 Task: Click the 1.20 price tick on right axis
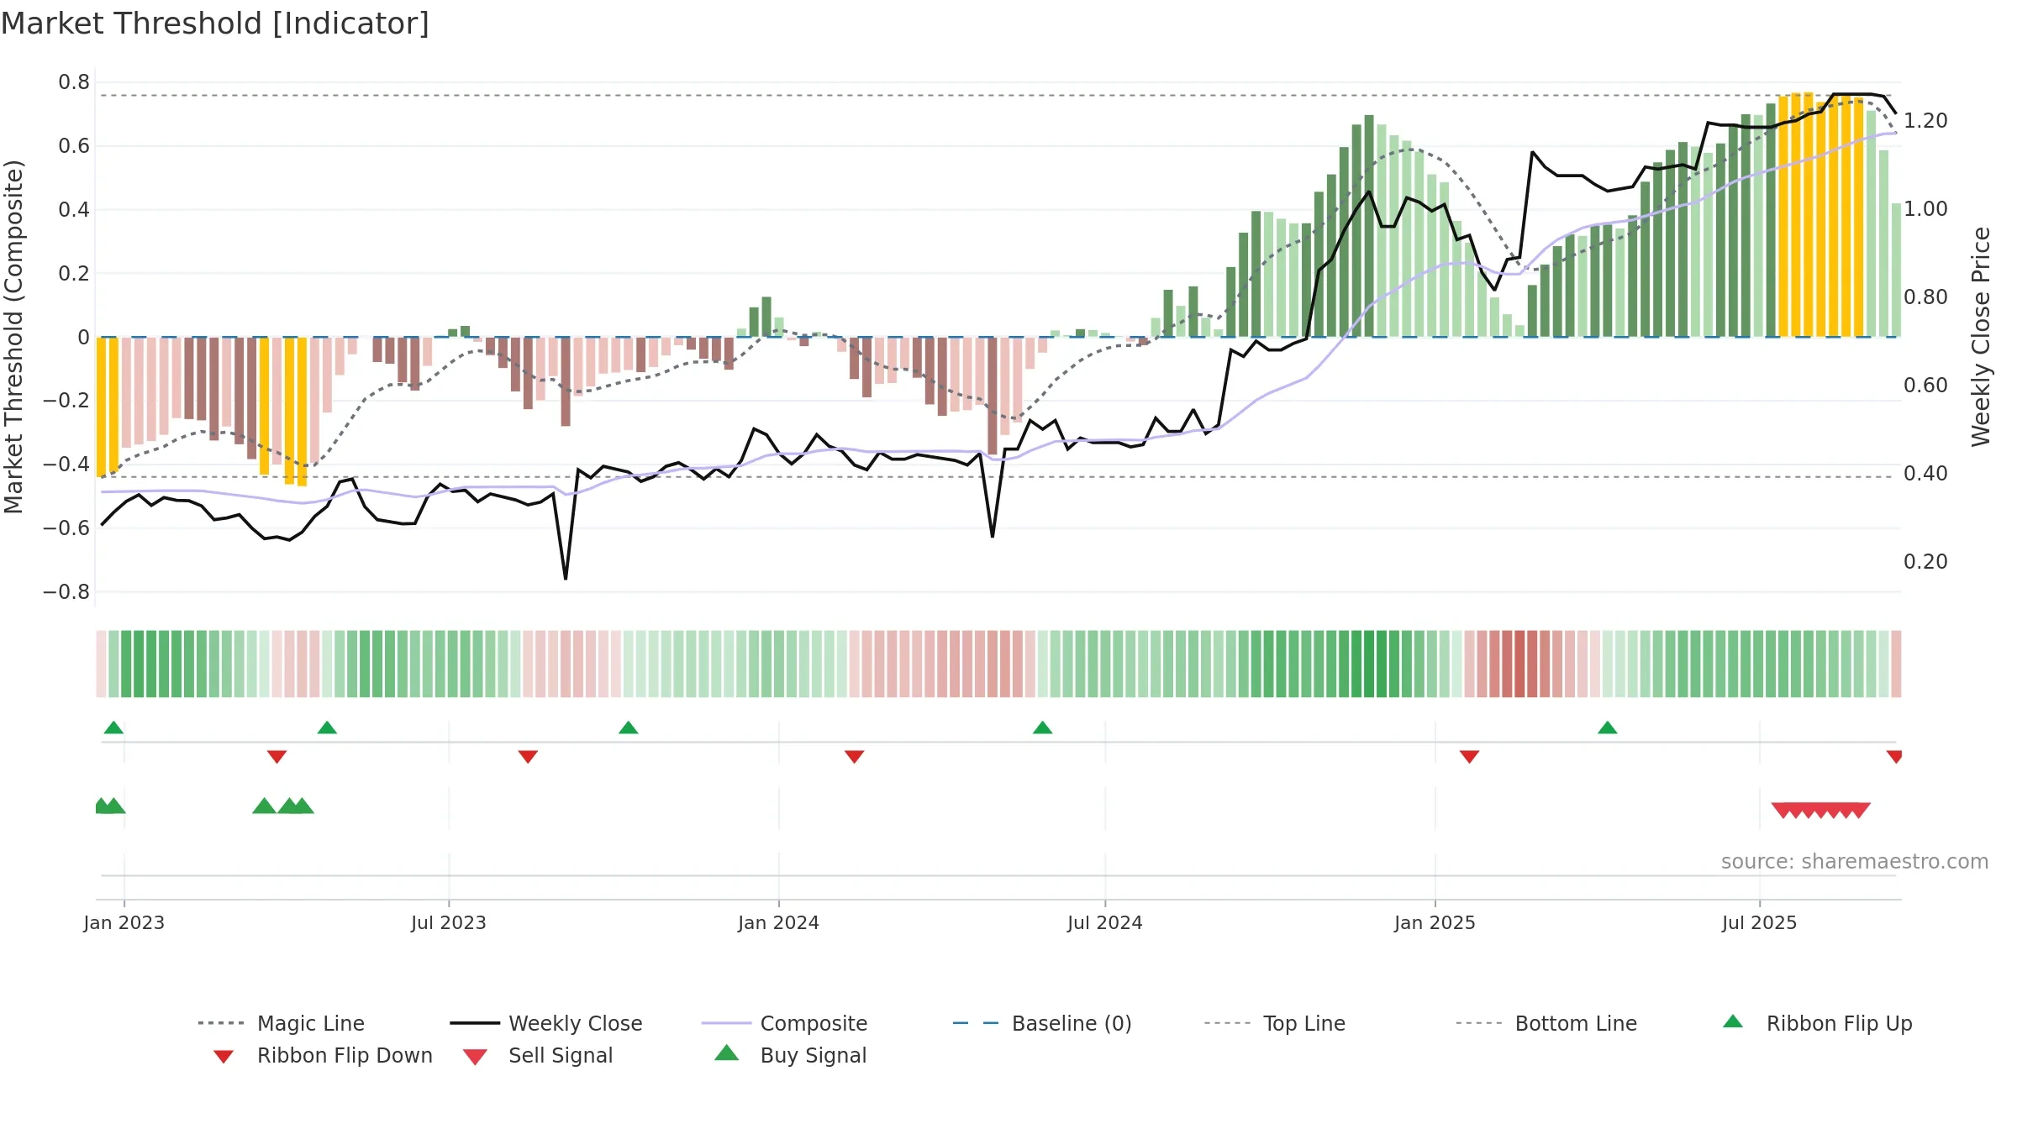tap(1925, 121)
